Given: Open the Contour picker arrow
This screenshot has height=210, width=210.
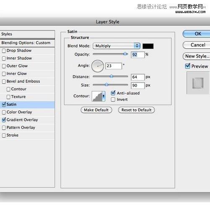Looking at the screenshot, I should (x=104, y=96).
